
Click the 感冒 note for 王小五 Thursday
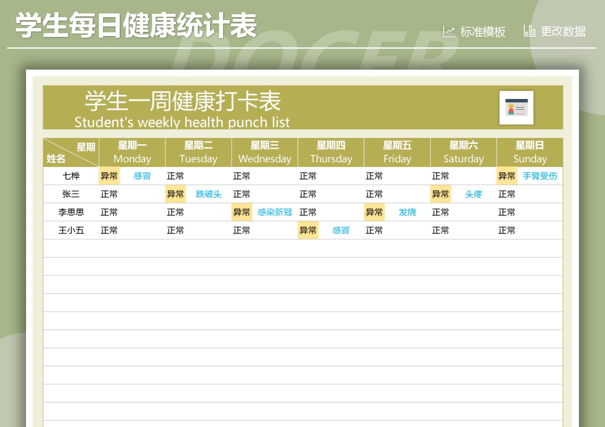point(340,230)
